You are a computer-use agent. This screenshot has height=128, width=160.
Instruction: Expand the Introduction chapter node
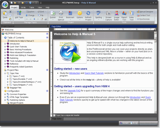[x=5, y=44]
